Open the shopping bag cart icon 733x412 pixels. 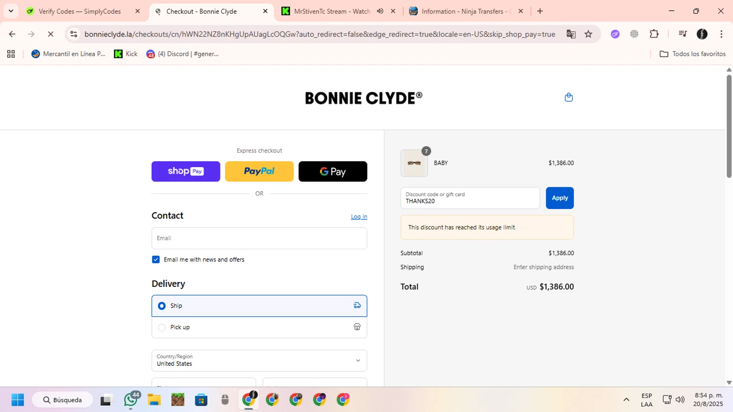pyautogui.click(x=568, y=97)
